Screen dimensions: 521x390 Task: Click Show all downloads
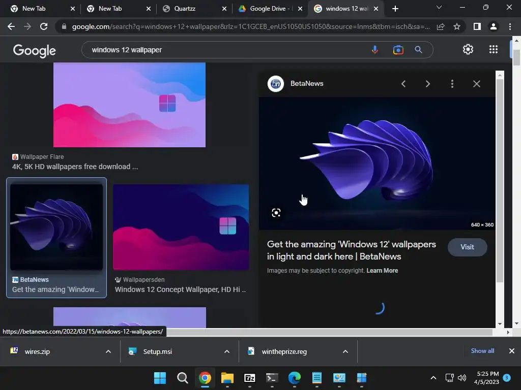click(482, 351)
